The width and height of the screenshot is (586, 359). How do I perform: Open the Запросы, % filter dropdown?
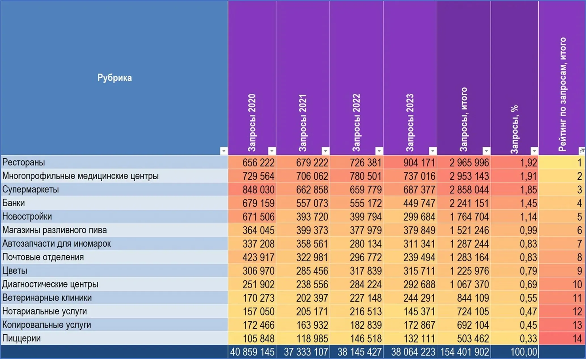tap(534, 151)
